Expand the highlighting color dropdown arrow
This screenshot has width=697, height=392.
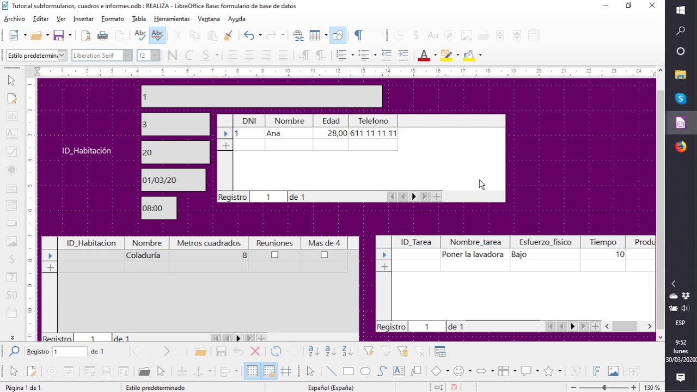click(458, 55)
